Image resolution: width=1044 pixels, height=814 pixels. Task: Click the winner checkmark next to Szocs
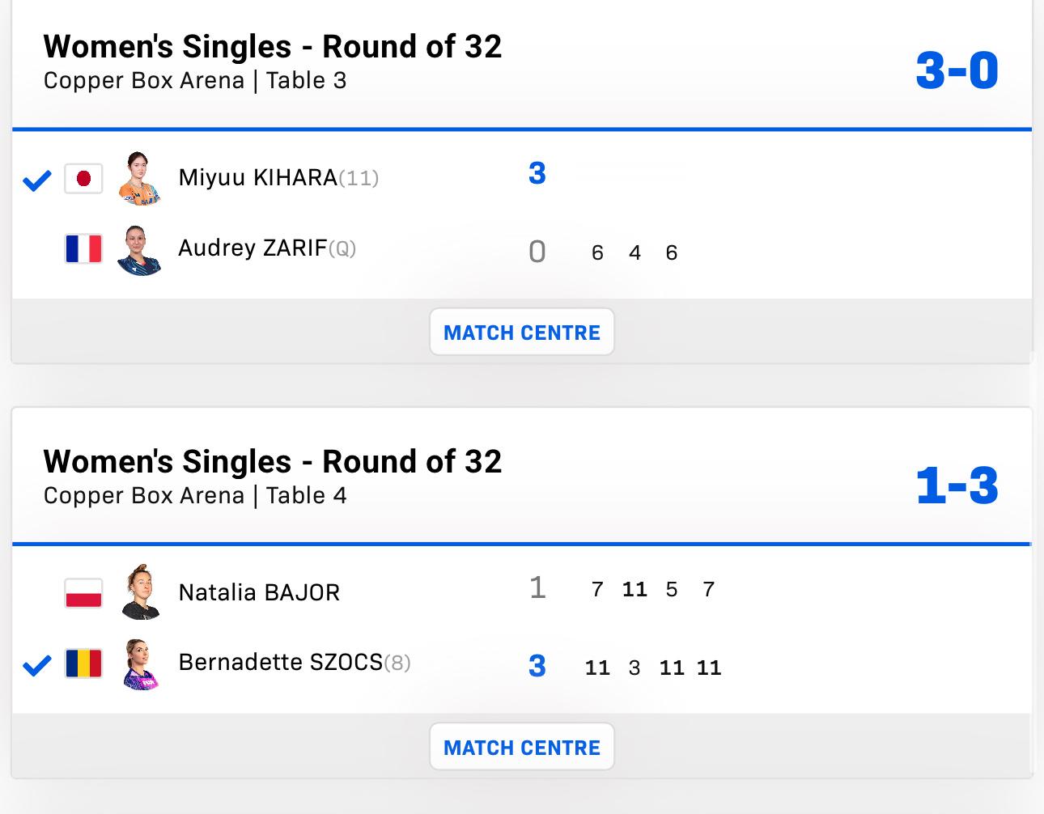36,666
